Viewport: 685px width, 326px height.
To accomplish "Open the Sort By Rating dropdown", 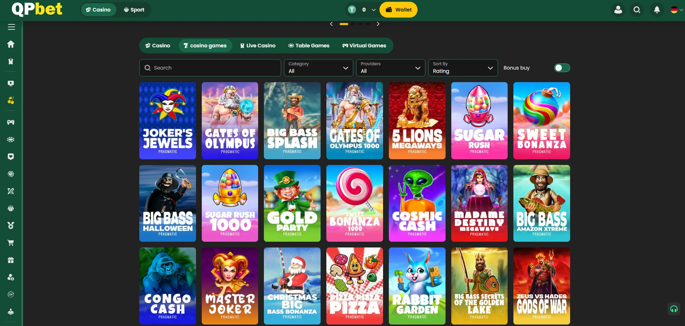I will [463, 68].
